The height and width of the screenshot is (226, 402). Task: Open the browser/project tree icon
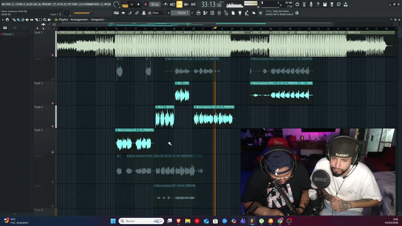pyautogui.click(x=226, y=13)
